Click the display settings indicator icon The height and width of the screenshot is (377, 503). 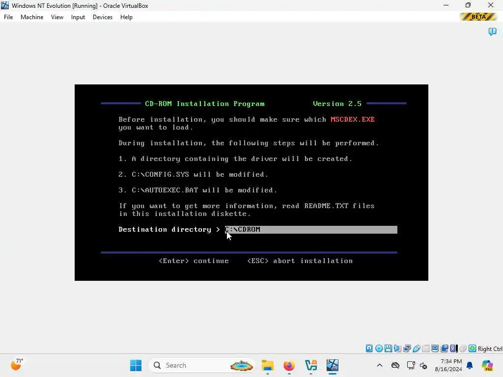[435, 349]
